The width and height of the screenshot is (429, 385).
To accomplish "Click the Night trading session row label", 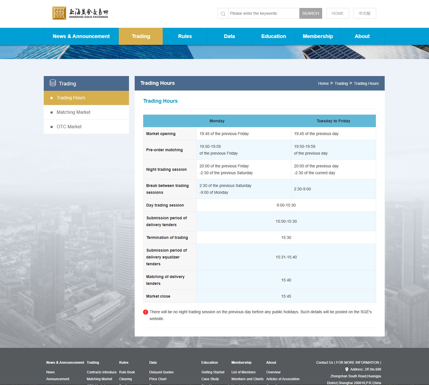I will (166, 169).
